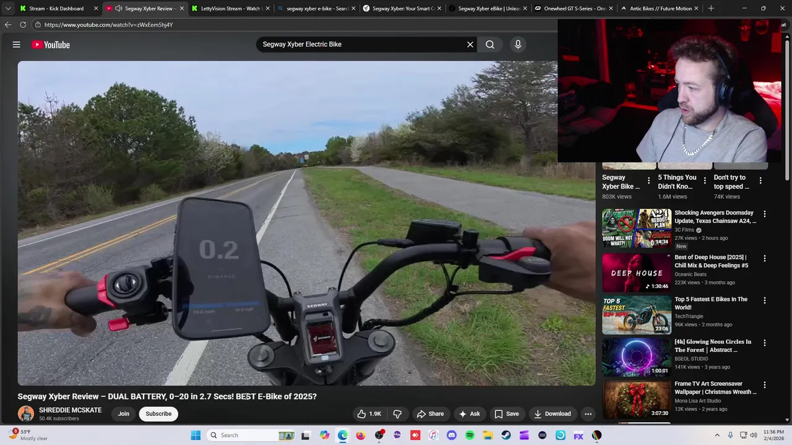
Task: Open more actions ellipsis below video
Action: (588, 414)
